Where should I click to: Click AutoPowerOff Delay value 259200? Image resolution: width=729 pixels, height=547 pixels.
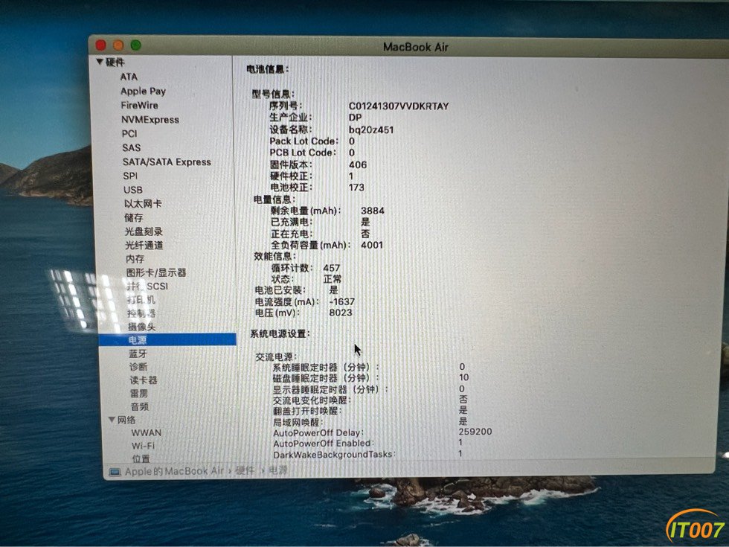click(475, 432)
